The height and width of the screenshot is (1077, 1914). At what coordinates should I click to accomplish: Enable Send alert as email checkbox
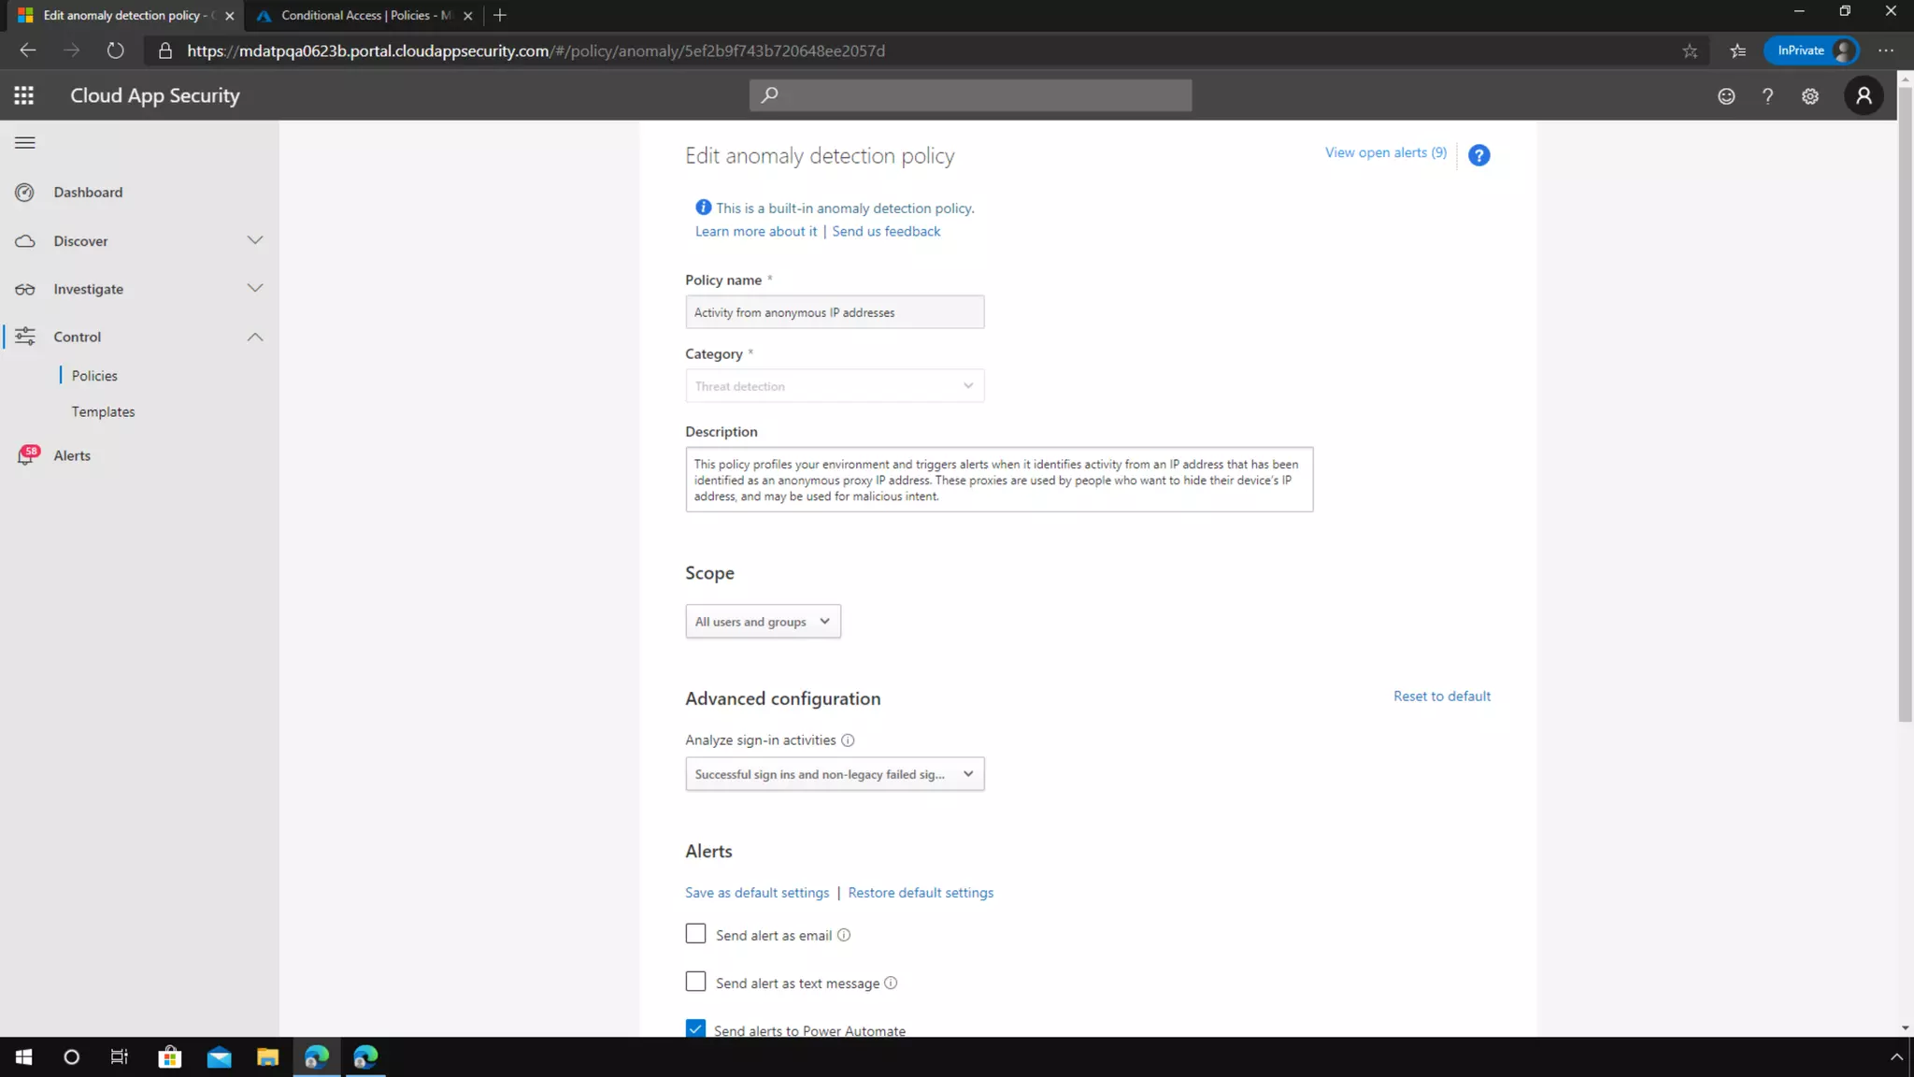695,934
